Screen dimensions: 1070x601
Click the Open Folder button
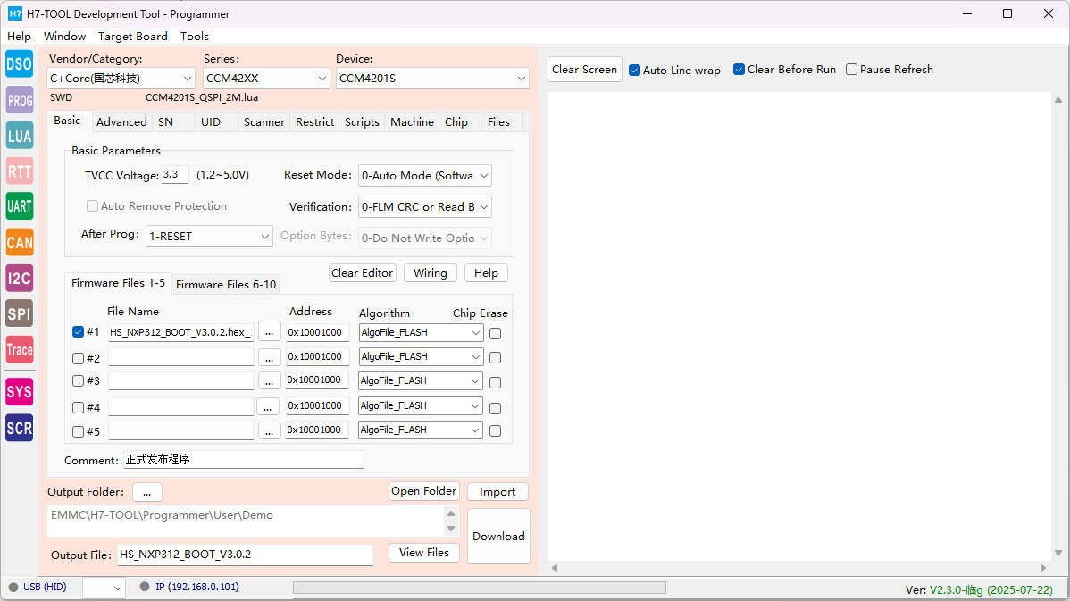coord(423,491)
